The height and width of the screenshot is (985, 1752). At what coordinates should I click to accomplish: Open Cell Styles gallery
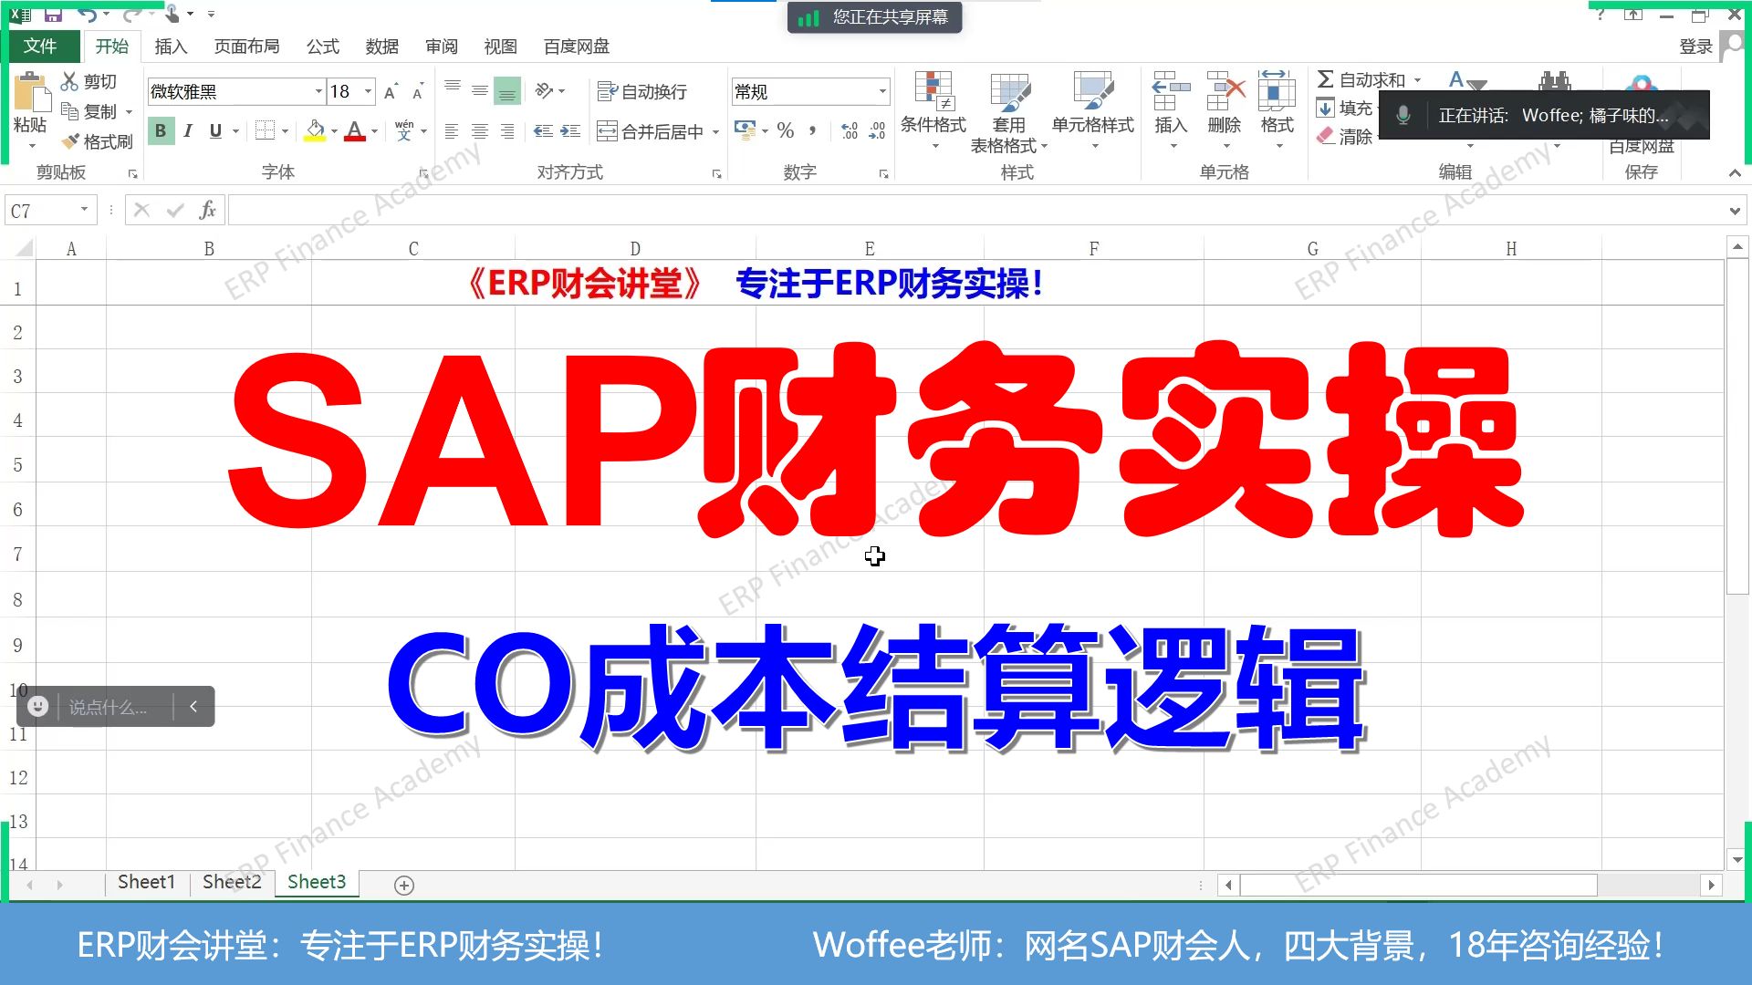click(1092, 109)
